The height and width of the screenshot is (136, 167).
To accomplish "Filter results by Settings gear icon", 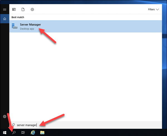I will point(32,9).
